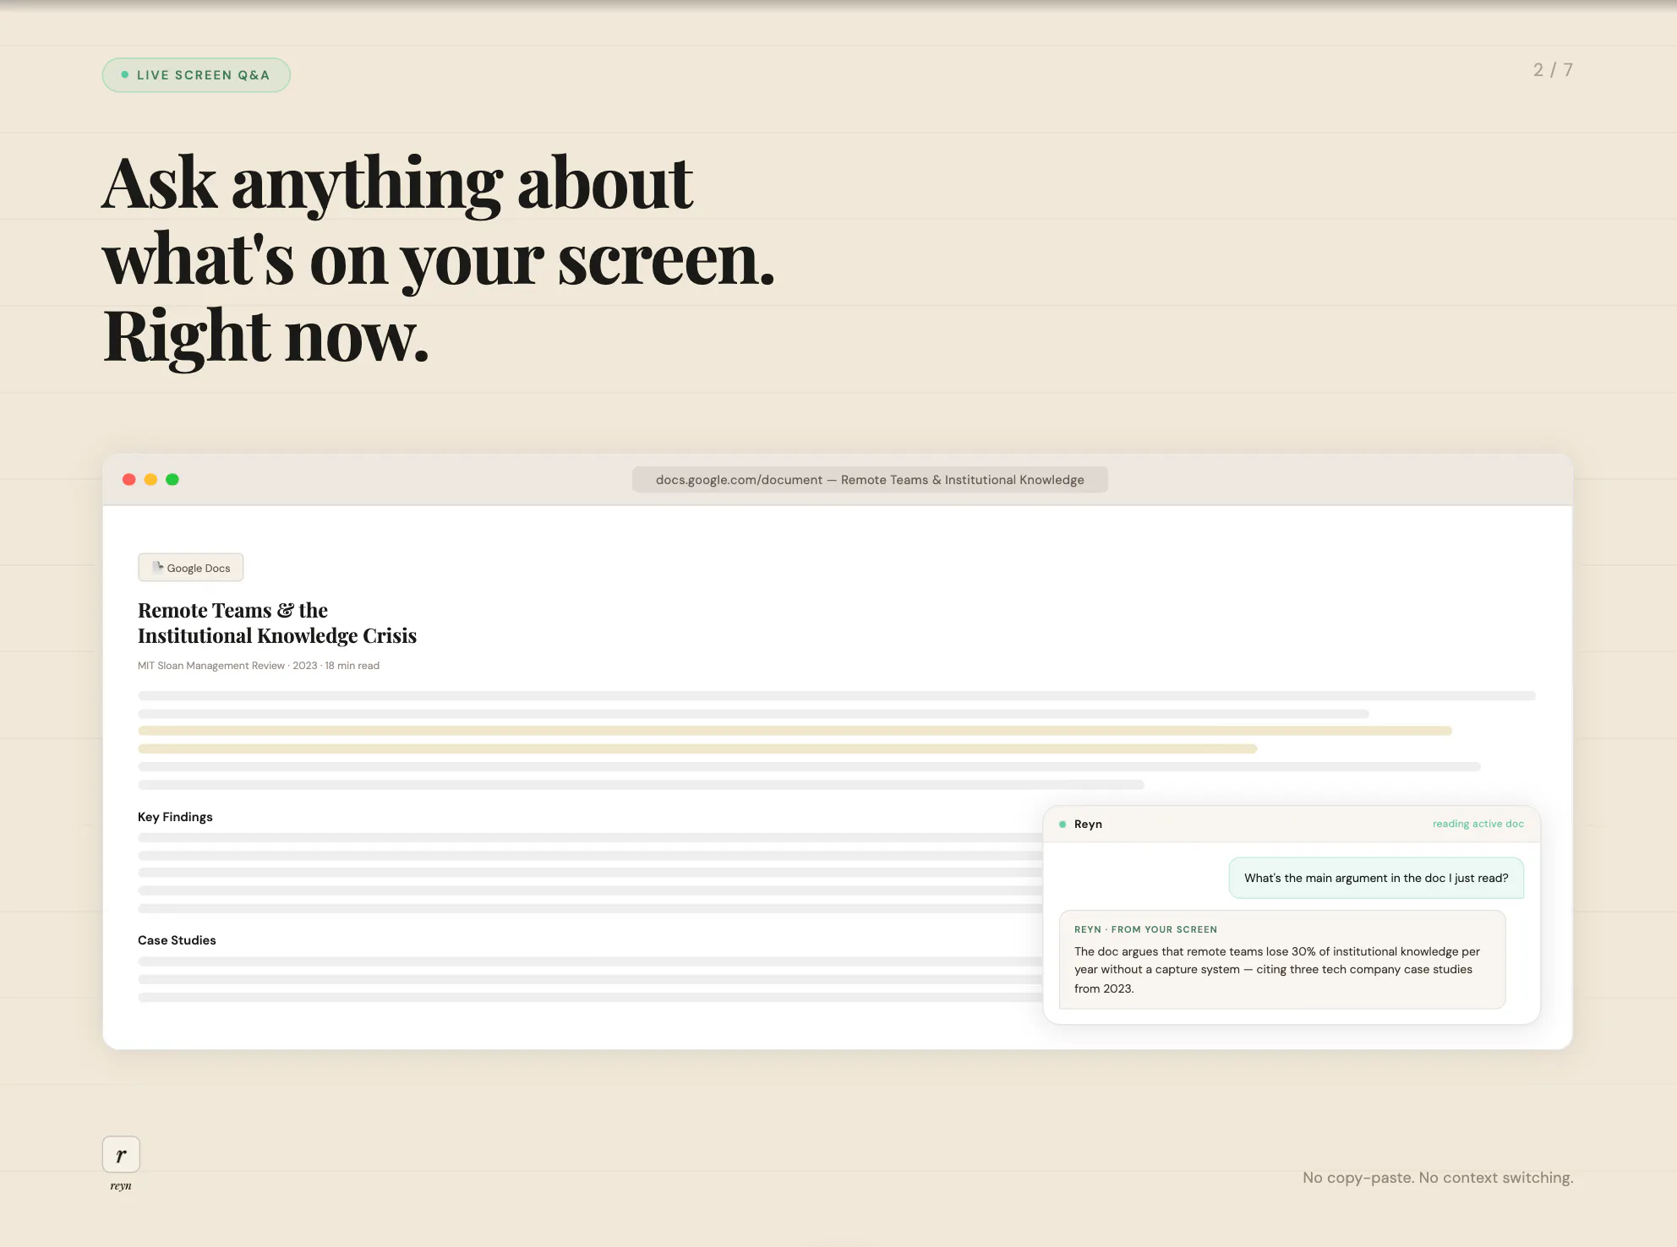Viewport: 1677px width, 1247px height.
Task: Click the green maximize dot of mock browser
Action: tap(172, 480)
